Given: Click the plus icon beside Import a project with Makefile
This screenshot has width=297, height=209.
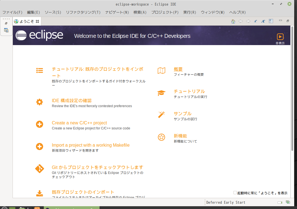Looking at the screenshot, I should click(40, 146).
